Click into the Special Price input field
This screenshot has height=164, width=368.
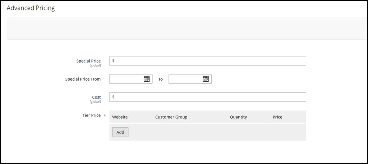208,61
